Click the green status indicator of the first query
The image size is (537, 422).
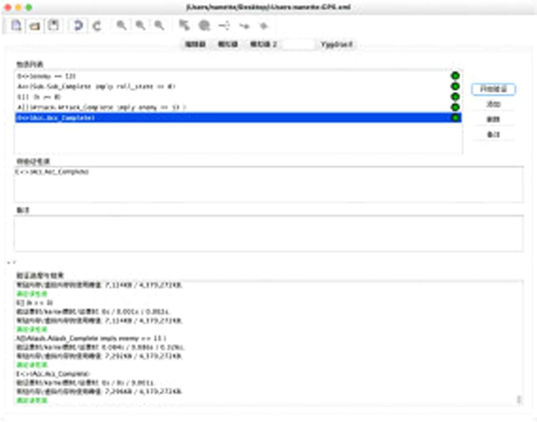(x=455, y=76)
